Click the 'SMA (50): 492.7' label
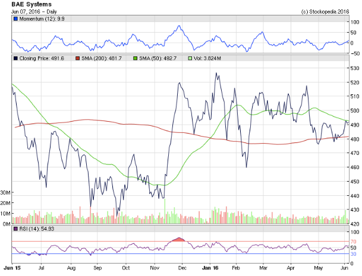The width and height of the screenshot is (362, 276). tap(158, 58)
